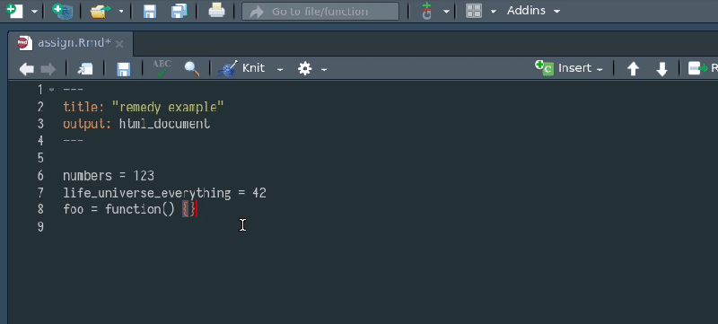
Task: Knit the document
Action: pos(241,68)
